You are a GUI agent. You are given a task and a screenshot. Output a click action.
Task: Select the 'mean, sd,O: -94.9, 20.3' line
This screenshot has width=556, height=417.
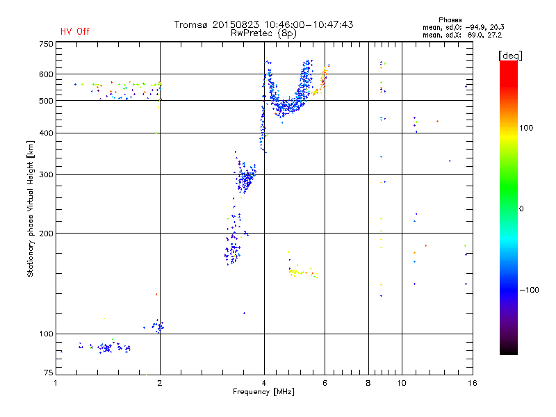click(x=463, y=27)
